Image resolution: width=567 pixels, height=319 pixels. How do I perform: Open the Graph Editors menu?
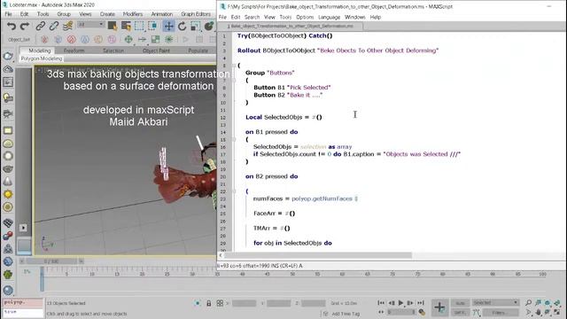tap(196, 14)
